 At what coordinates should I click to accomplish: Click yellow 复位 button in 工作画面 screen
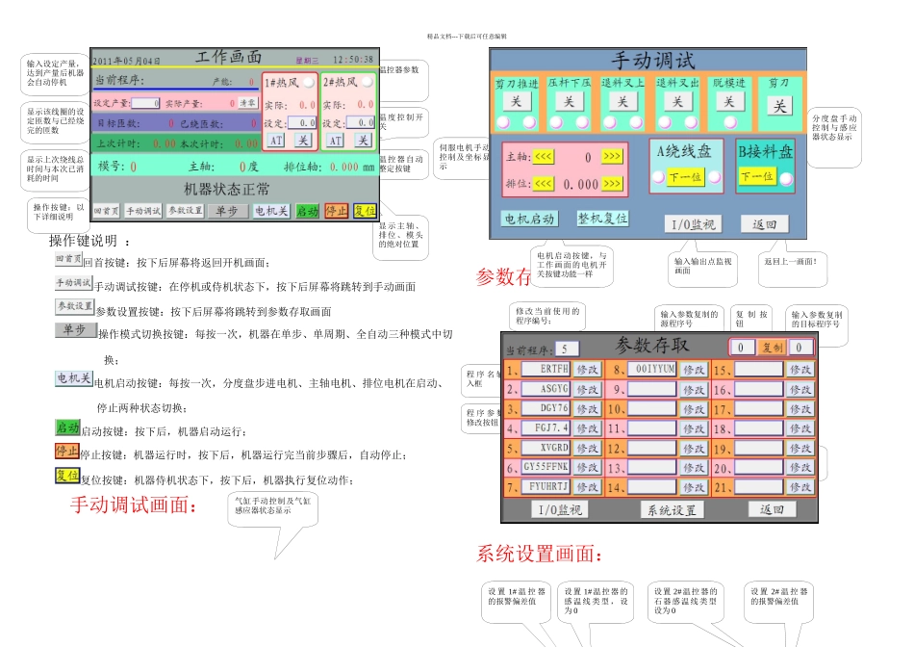point(365,211)
